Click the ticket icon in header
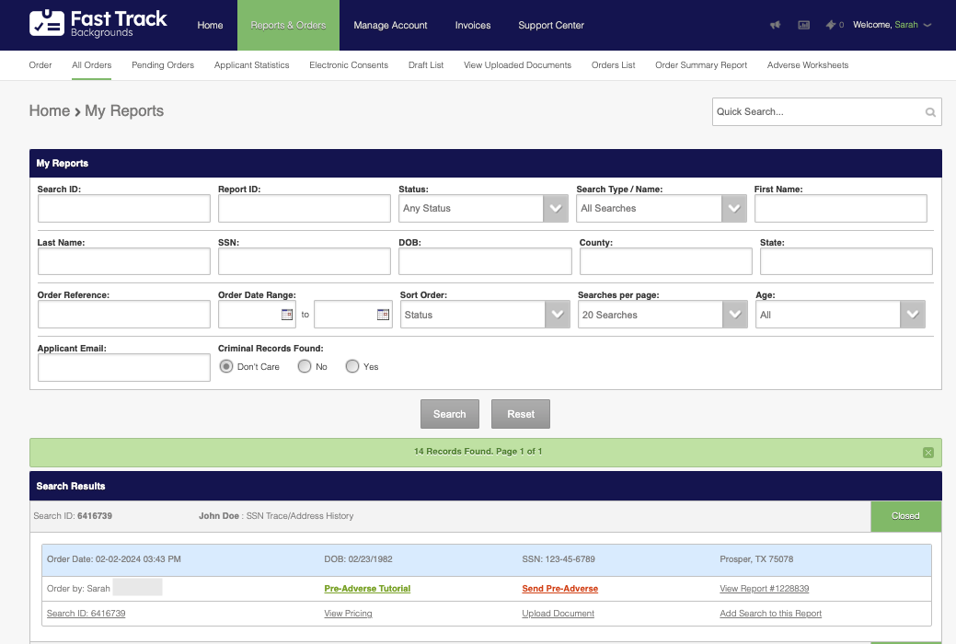 point(831,25)
